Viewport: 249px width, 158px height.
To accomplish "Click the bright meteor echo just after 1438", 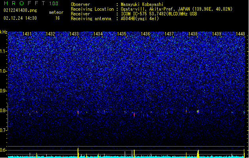I will click(x=198, y=111).
